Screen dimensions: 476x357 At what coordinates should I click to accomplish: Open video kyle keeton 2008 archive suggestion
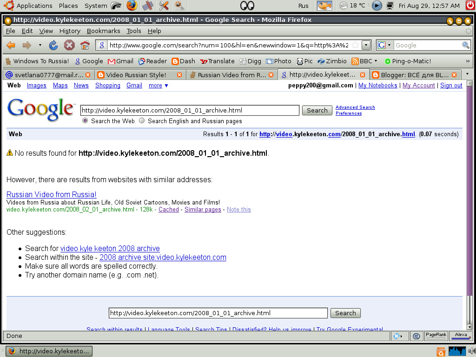tap(110, 248)
